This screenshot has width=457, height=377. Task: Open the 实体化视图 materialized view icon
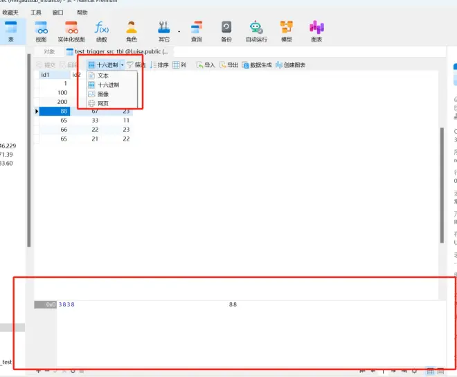click(71, 31)
